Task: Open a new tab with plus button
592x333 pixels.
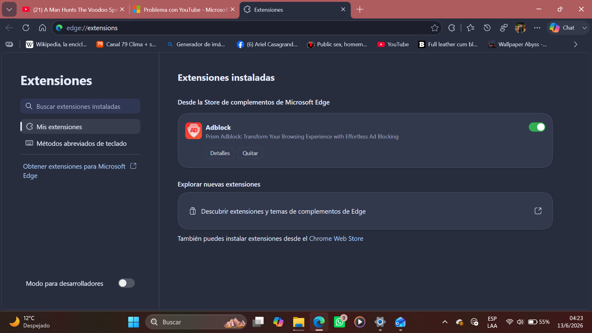Action: 360,10
